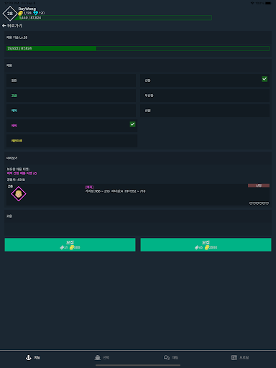Tap the 1,128 coin balance

pos(27,13)
